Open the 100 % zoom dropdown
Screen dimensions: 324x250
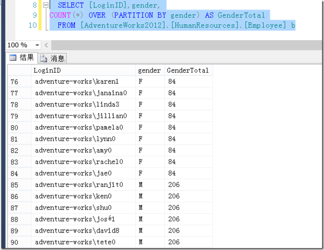tap(37, 45)
